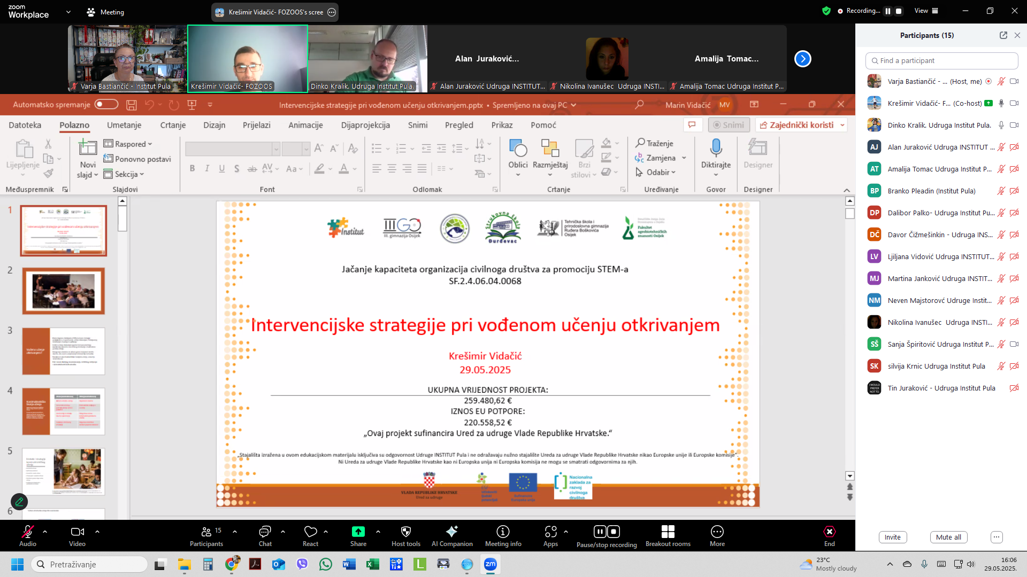Toggle microphone for Dinko Kralik in participants
Image resolution: width=1027 pixels, height=577 pixels.
click(1001, 125)
